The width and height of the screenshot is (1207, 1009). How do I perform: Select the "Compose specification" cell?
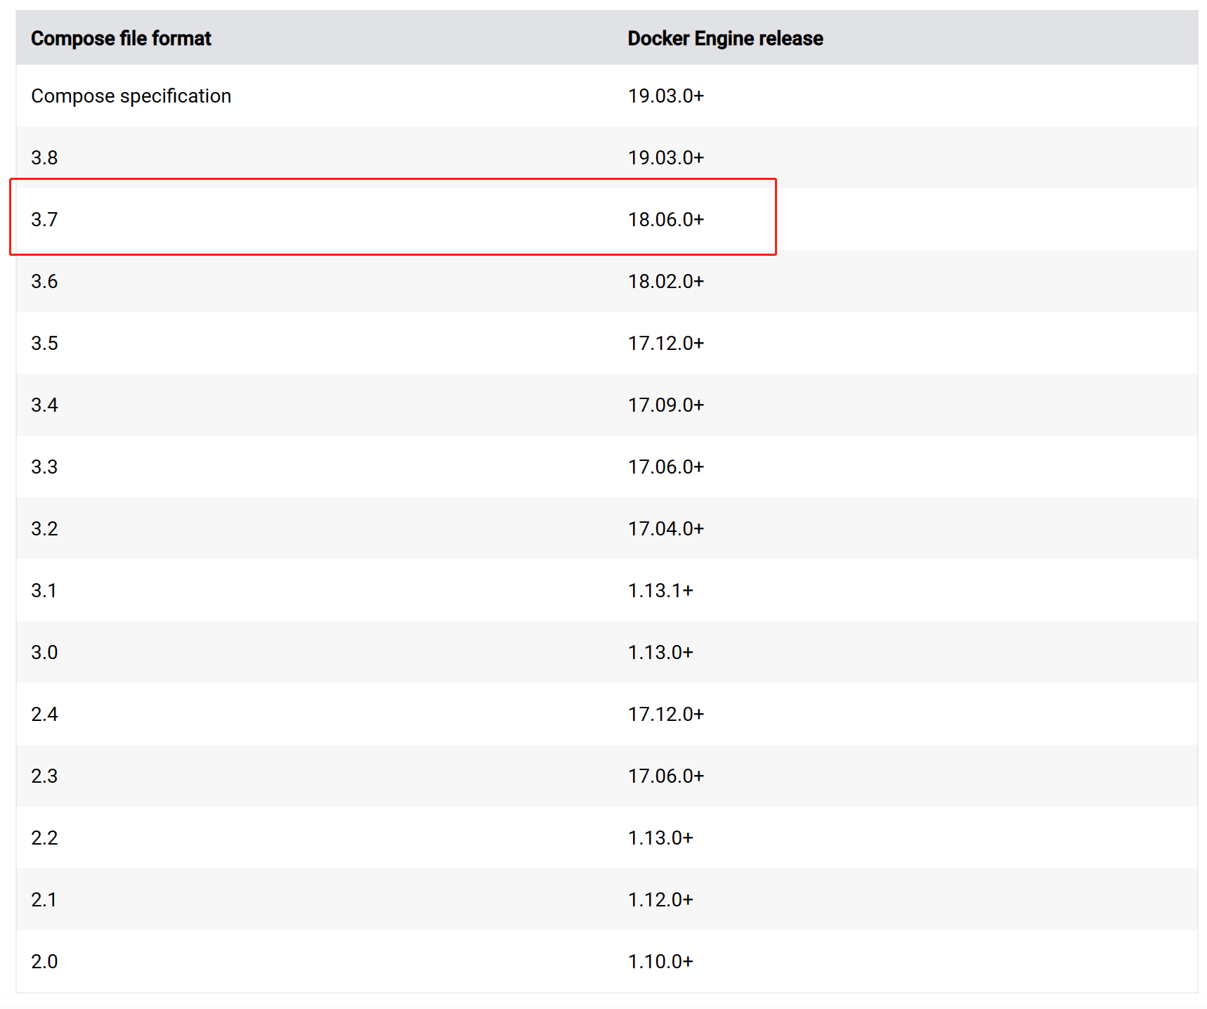pyautogui.click(x=131, y=96)
